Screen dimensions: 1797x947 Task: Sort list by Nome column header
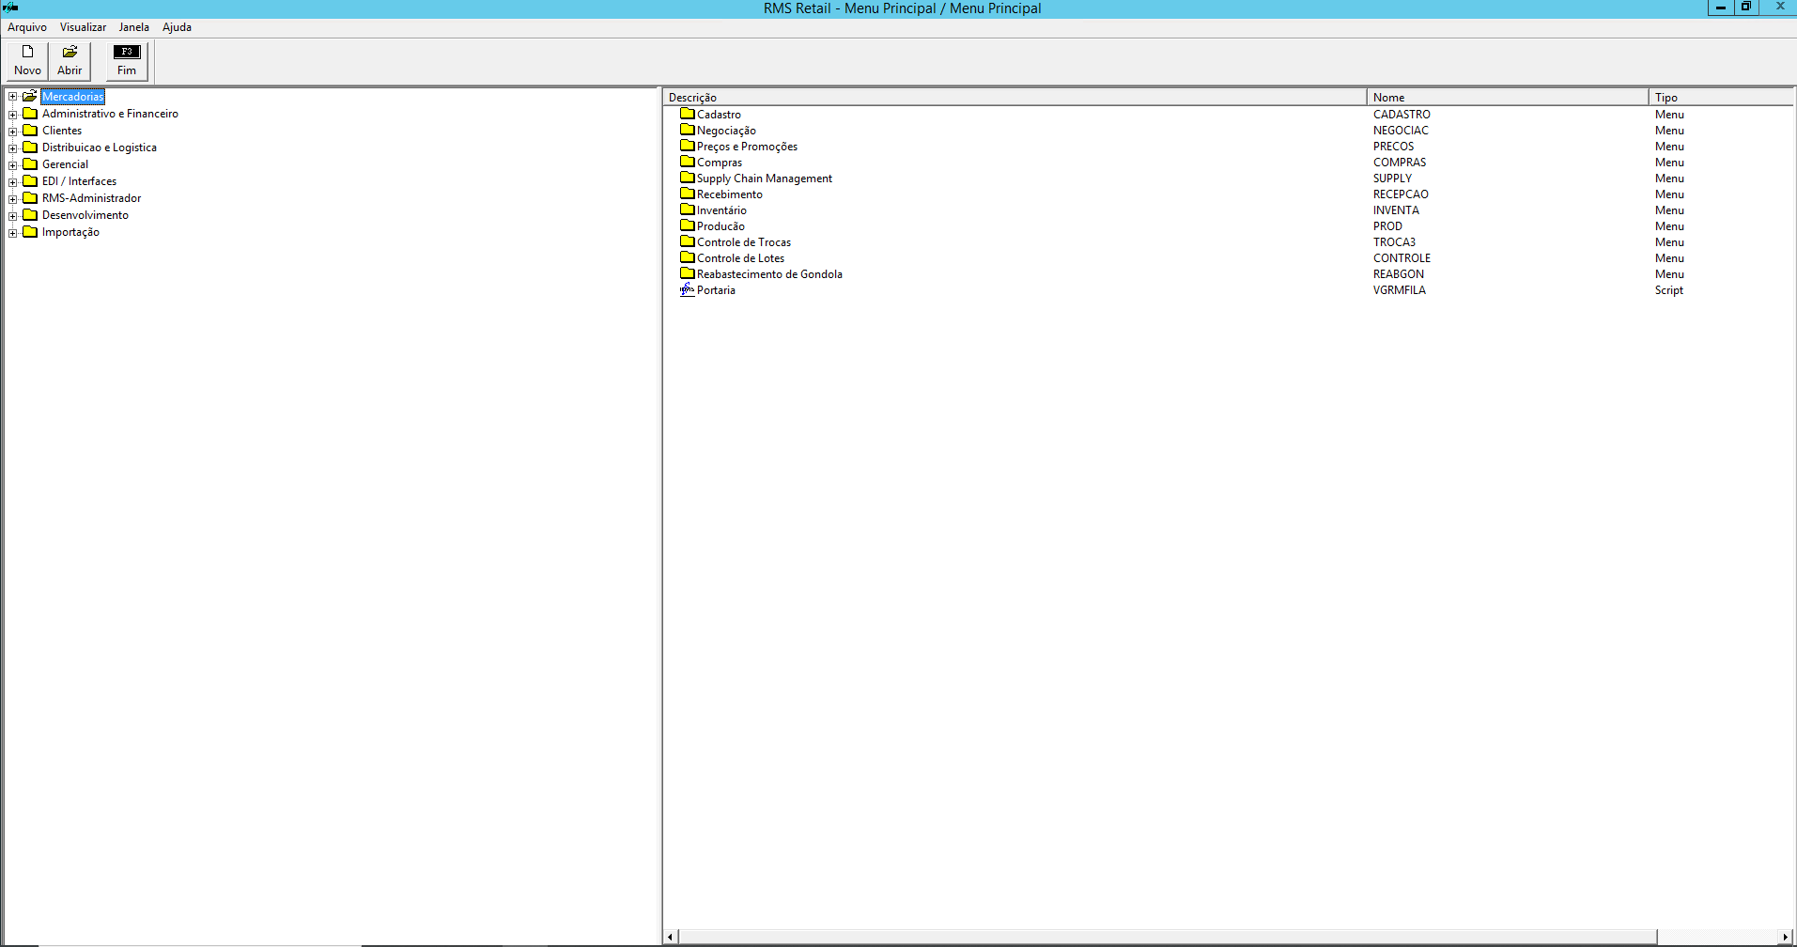click(x=1509, y=97)
